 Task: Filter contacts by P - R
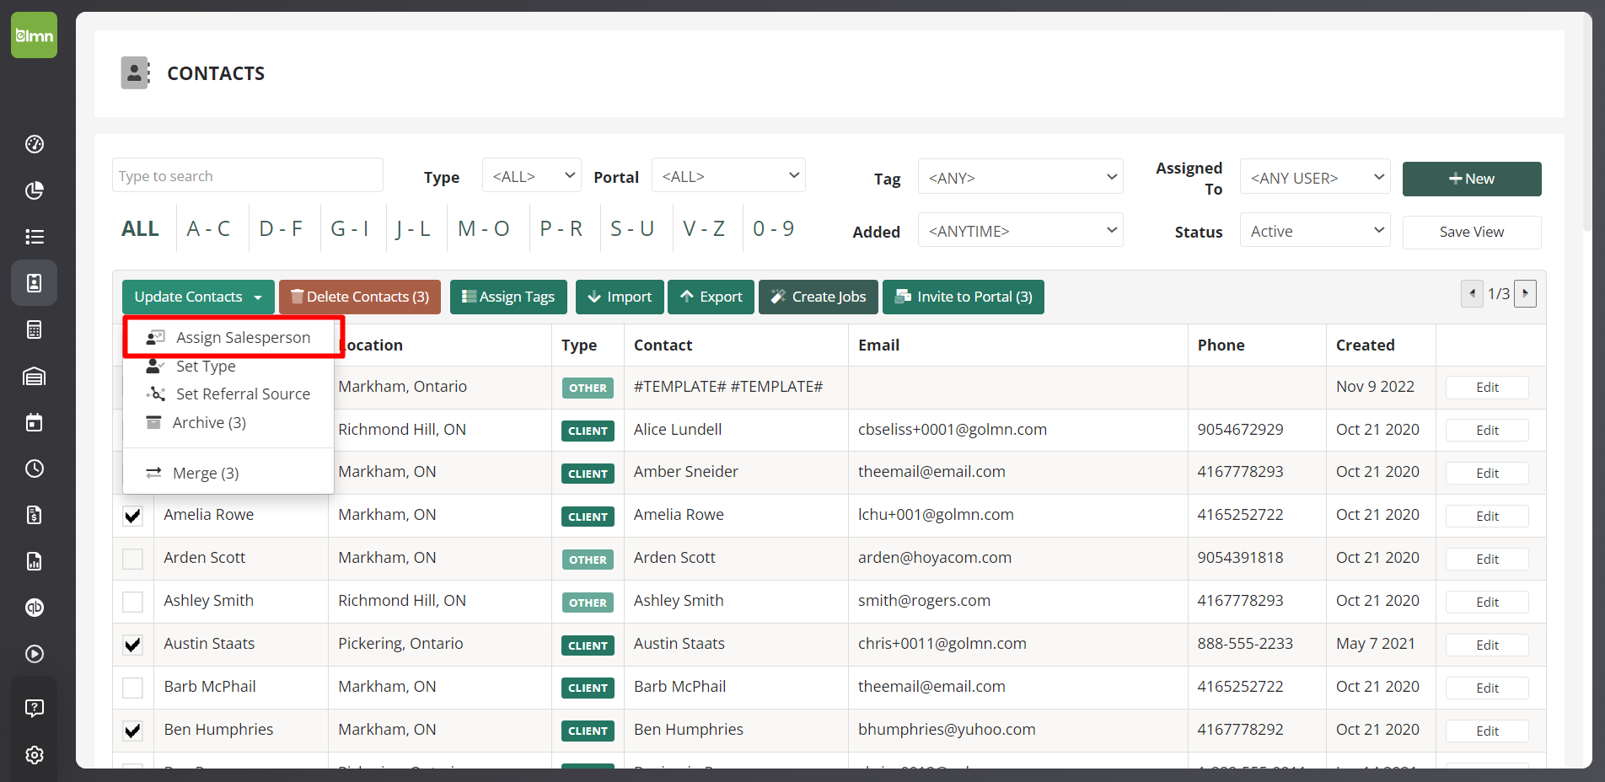pos(561,228)
